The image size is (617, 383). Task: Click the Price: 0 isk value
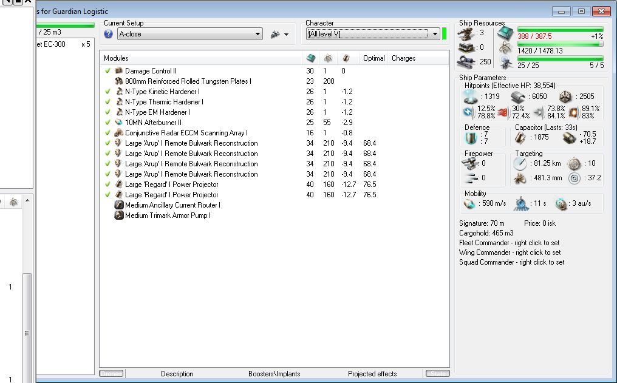point(540,223)
